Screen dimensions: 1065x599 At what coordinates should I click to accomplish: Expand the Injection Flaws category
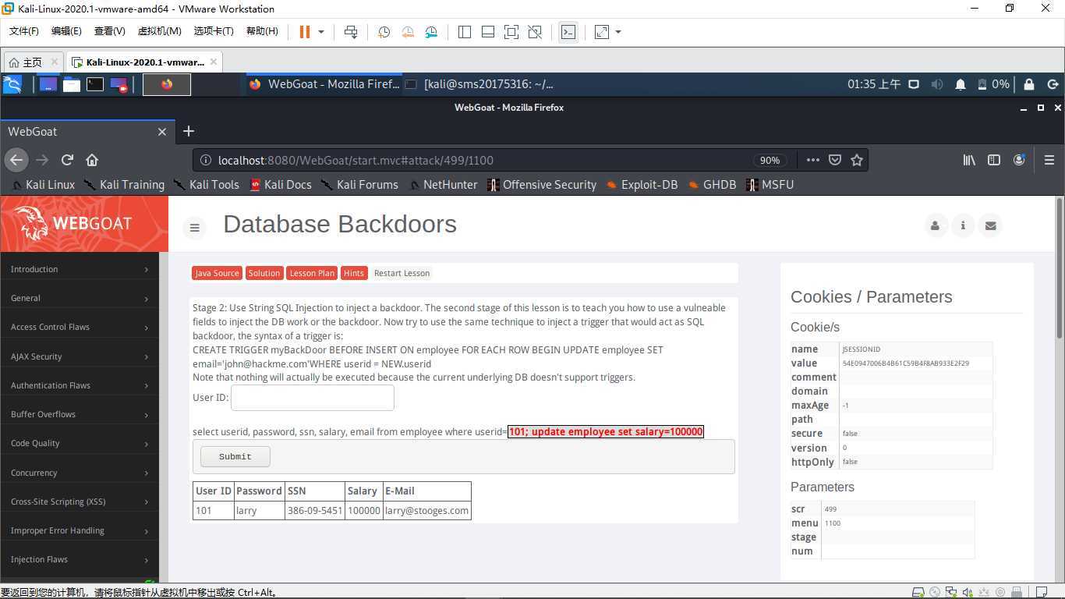79,559
